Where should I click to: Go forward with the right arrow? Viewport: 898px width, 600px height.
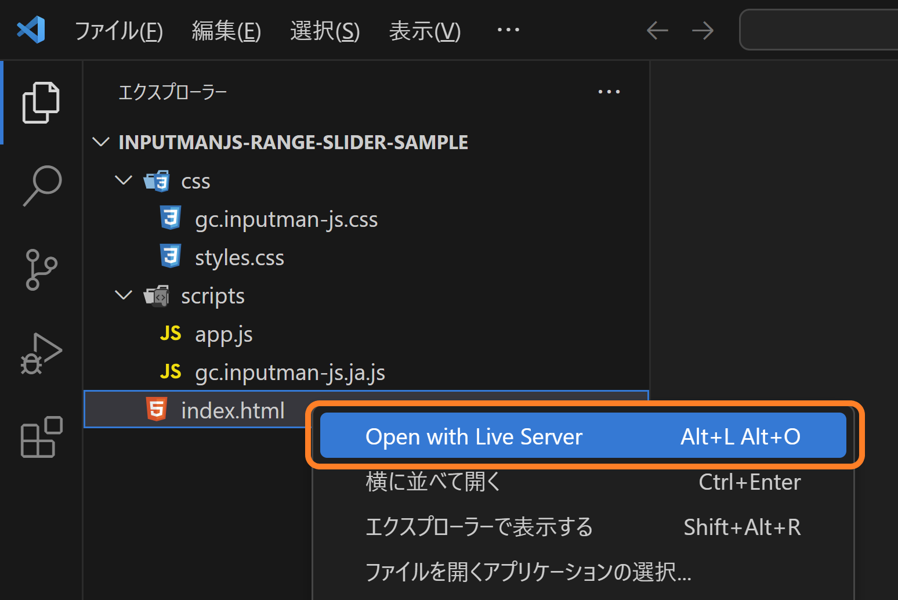point(703,30)
